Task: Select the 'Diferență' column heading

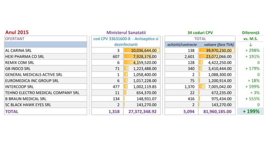Action: [x=250, y=33]
